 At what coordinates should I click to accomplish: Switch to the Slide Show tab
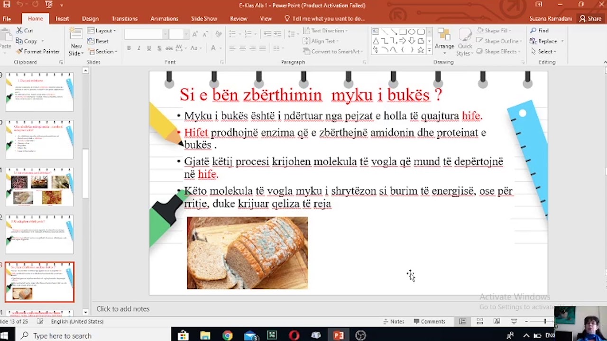coord(204,18)
